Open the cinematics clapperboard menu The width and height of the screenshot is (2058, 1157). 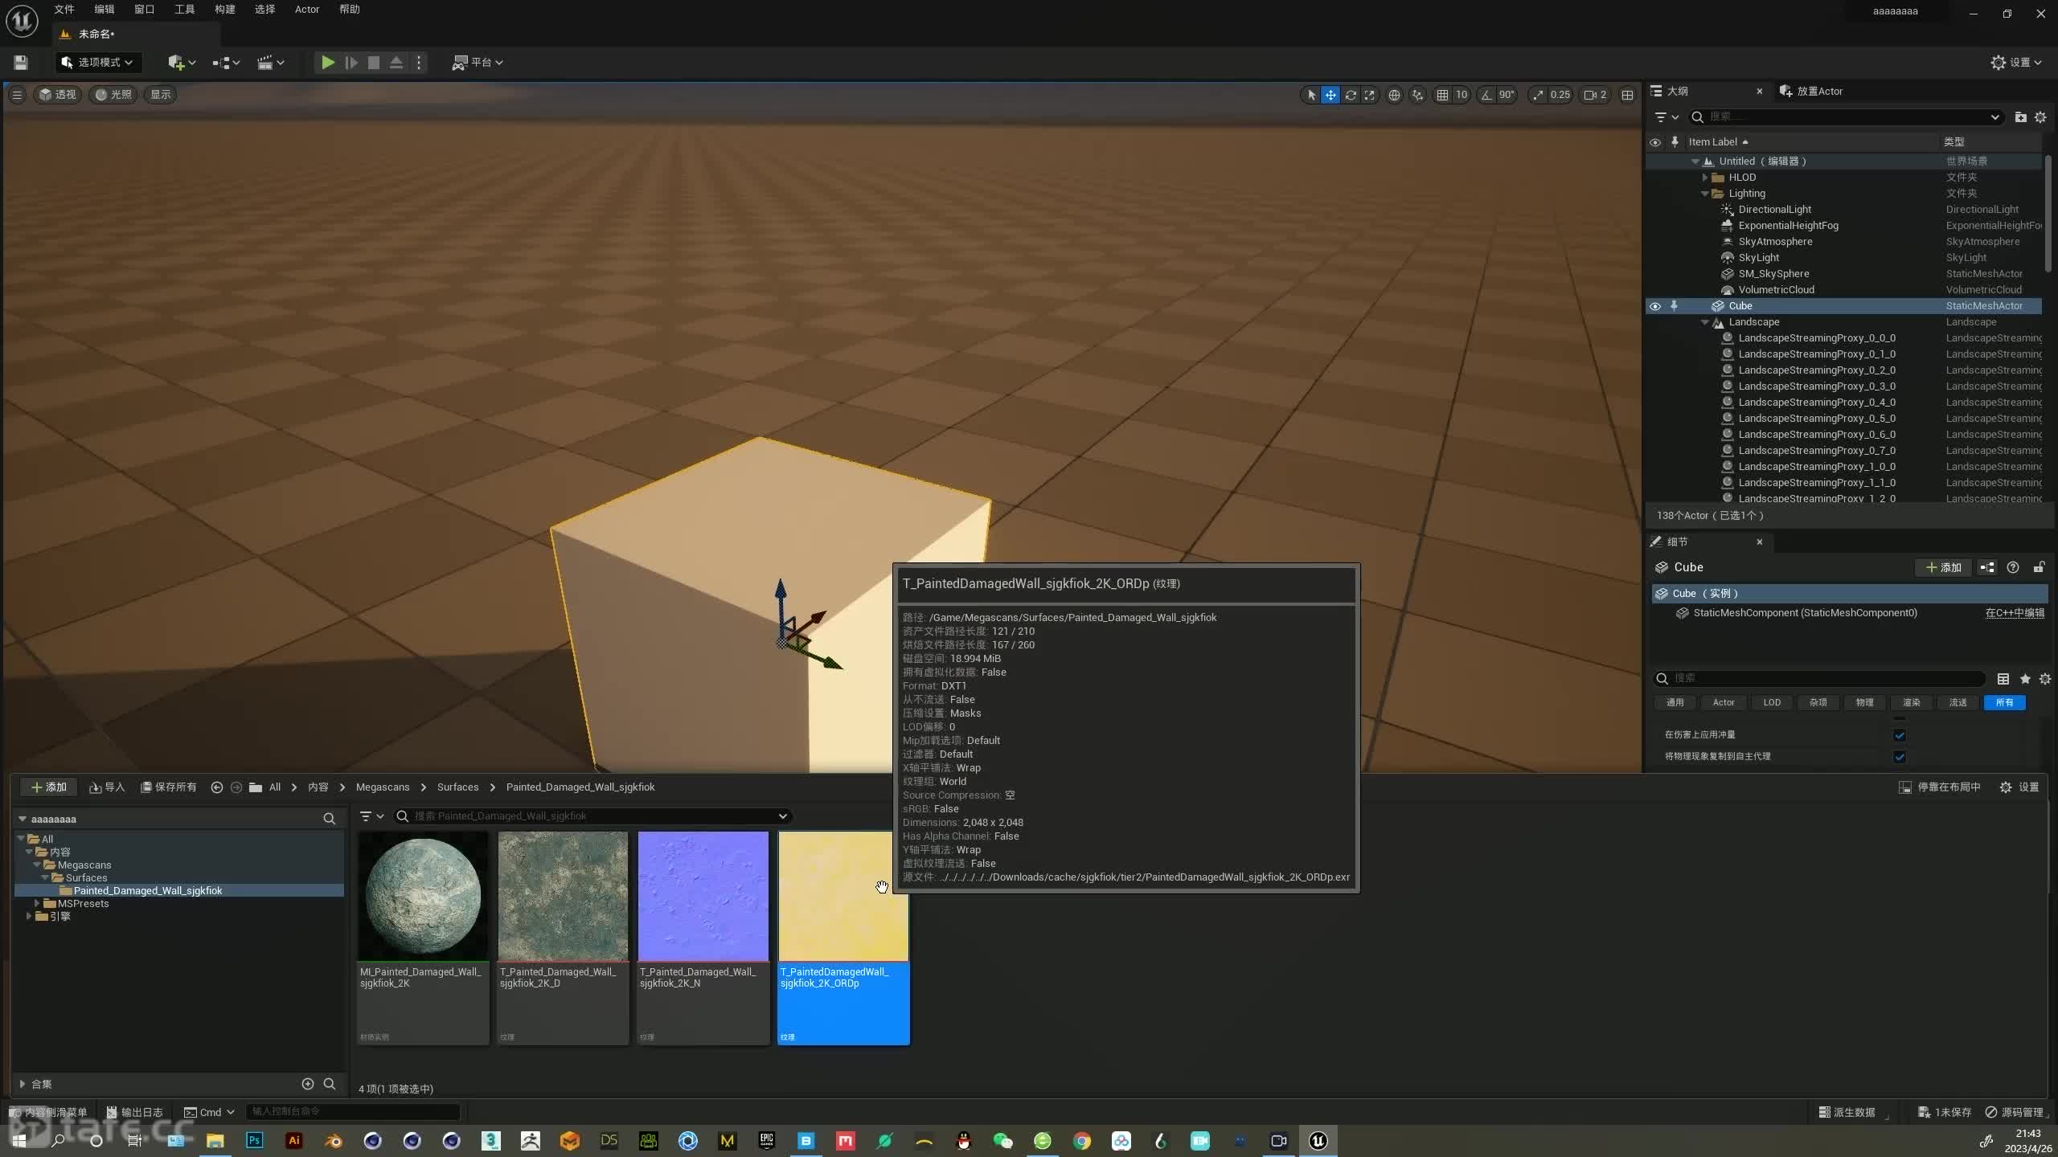[270, 62]
